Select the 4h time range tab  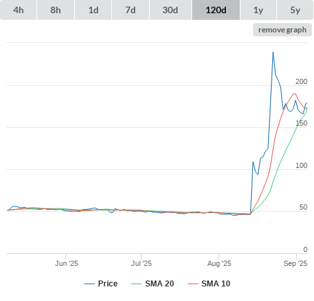point(19,10)
